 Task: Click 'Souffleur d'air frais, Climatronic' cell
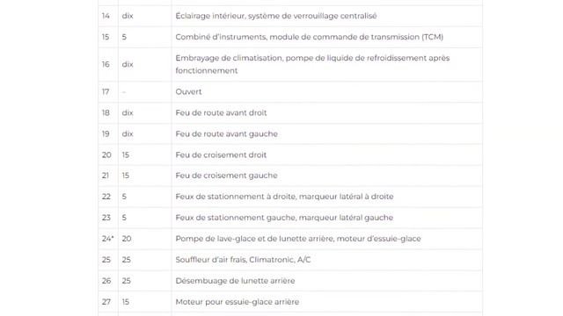pyautogui.click(x=326, y=260)
